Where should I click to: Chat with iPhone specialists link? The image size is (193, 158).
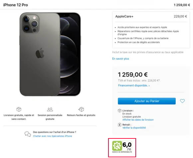53,136
